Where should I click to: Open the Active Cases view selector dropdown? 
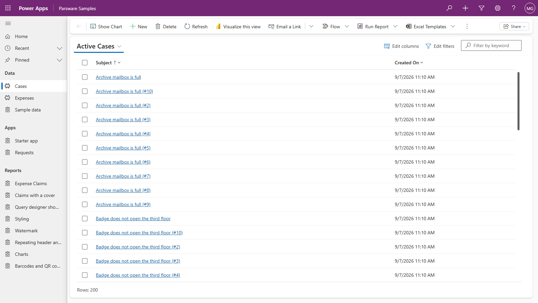click(99, 46)
